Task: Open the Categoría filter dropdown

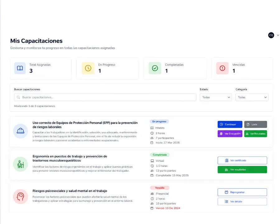Action: 252,97
